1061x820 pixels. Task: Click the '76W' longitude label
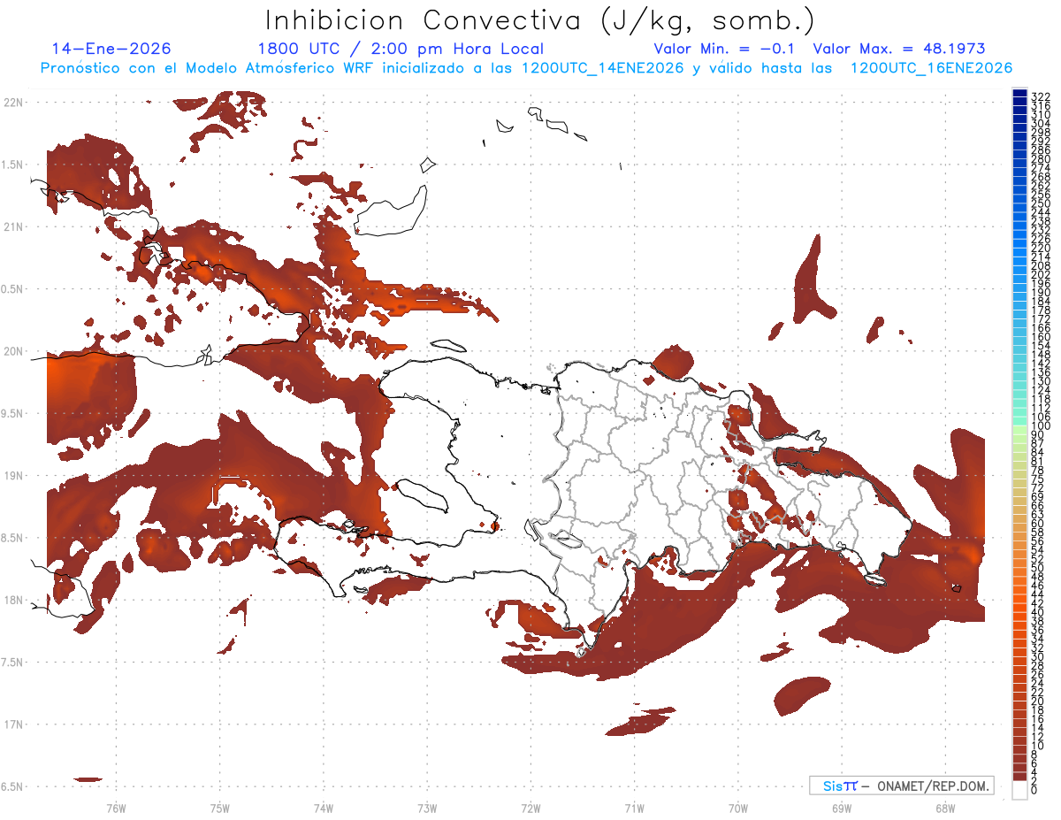[x=116, y=807]
